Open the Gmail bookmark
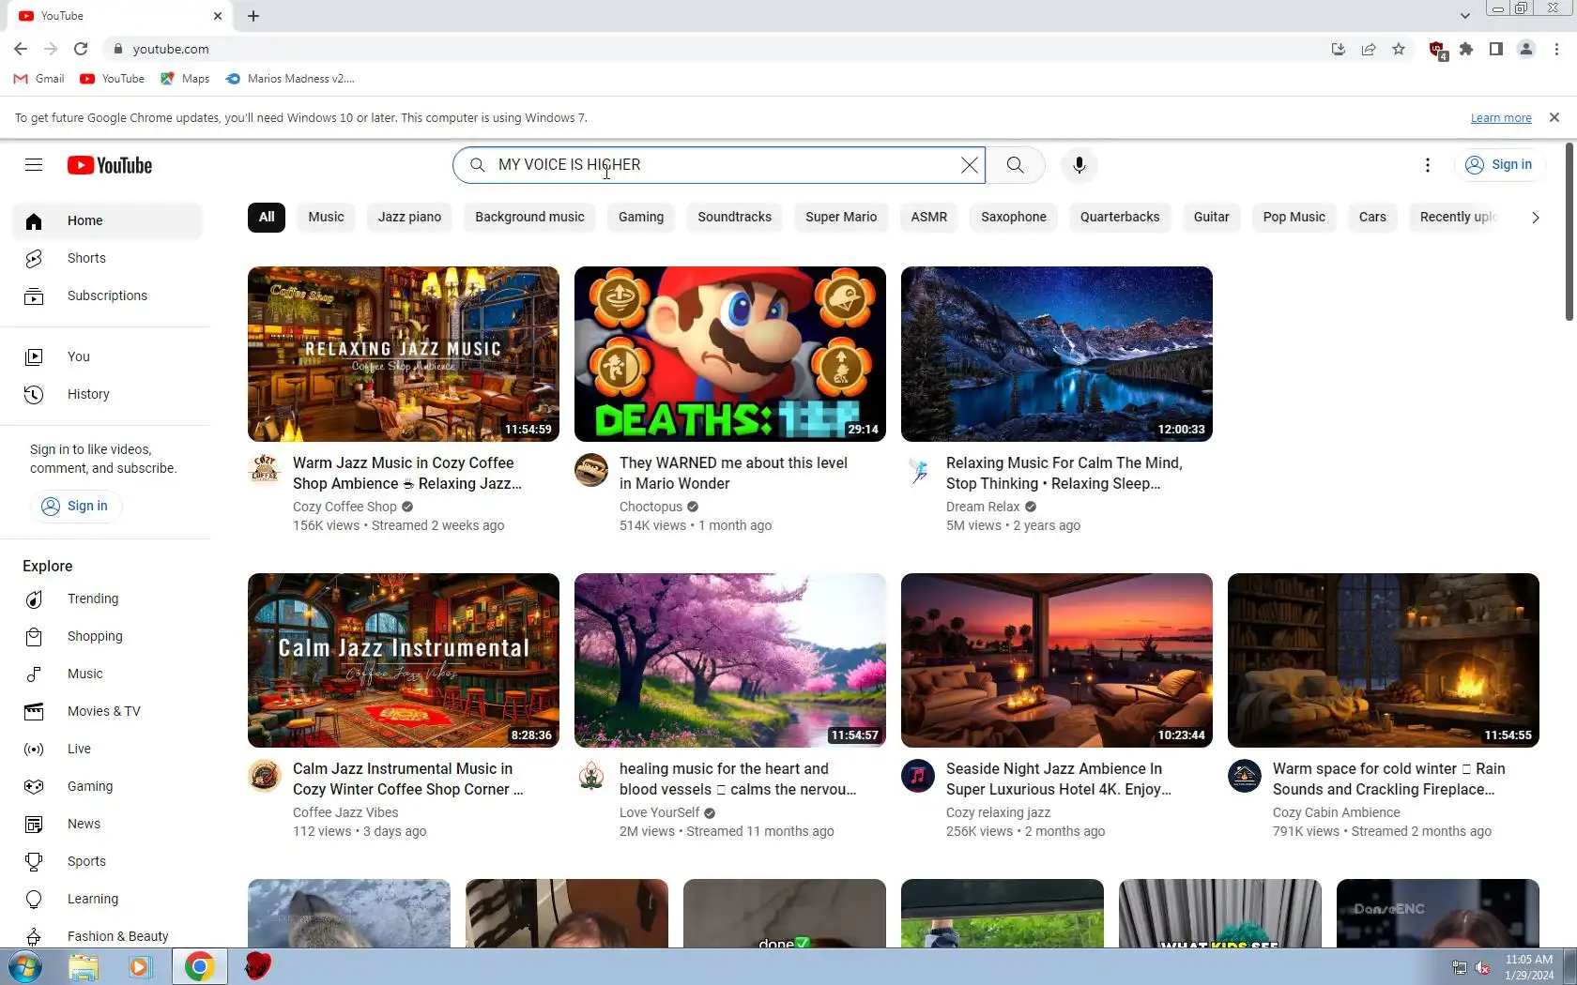 [x=39, y=79]
